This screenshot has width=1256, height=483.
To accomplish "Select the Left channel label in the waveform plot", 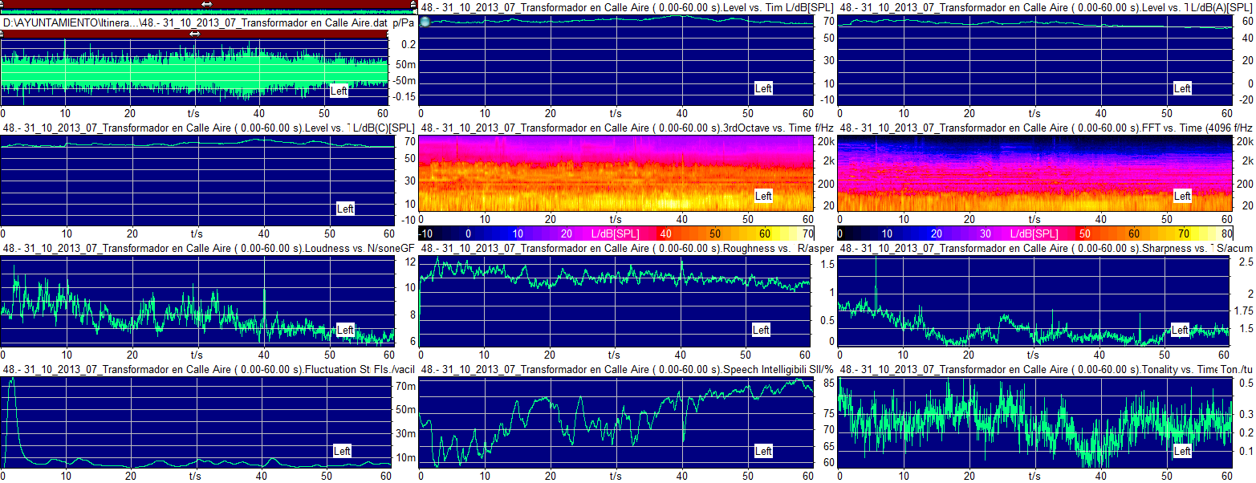I will (339, 91).
